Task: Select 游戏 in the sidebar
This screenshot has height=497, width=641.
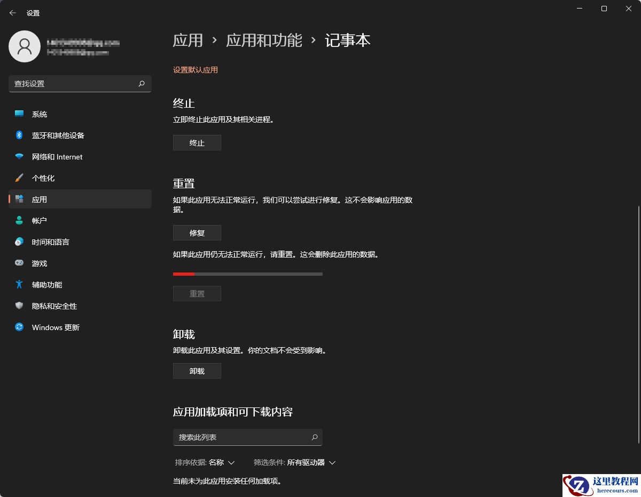Action: coord(39,263)
